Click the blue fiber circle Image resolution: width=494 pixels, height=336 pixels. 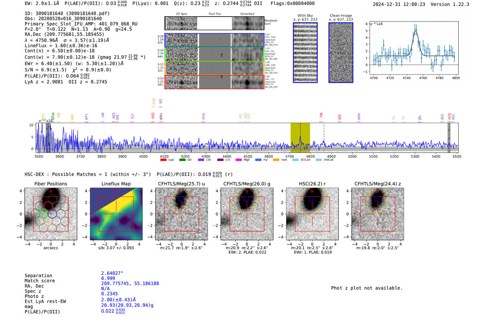(52, 214)
